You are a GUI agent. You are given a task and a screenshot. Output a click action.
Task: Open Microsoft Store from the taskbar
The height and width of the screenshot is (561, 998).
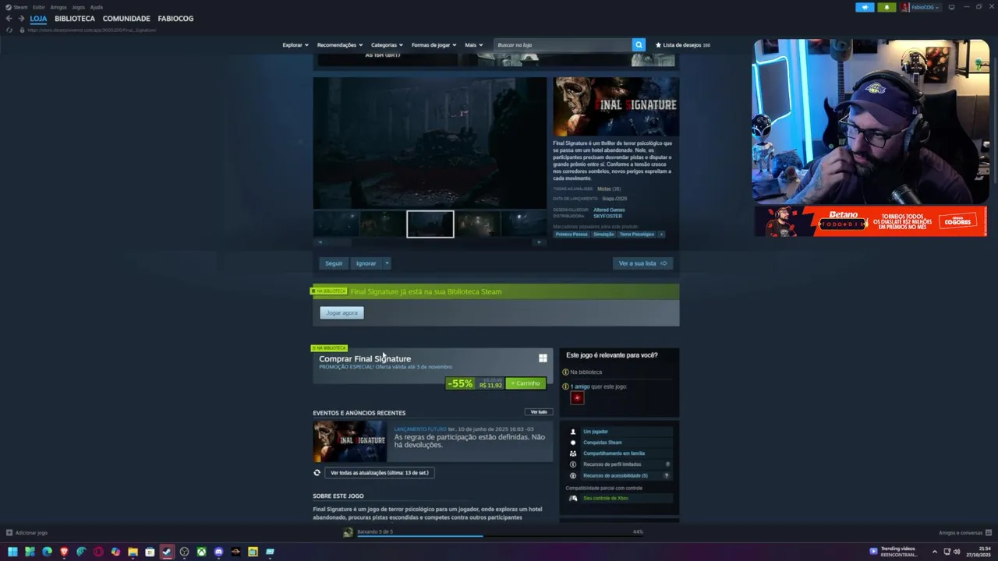(150, 552)
